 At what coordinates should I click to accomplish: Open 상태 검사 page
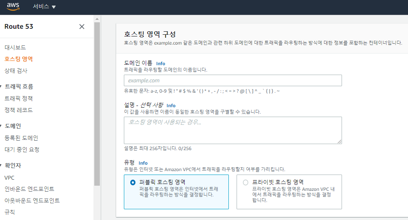pyautogui.click(x=16, y=71)
